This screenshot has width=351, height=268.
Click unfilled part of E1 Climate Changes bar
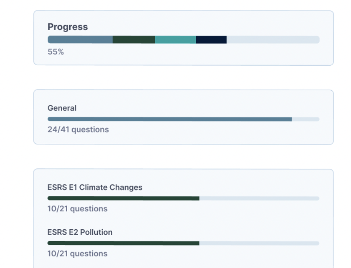(259, 198)
